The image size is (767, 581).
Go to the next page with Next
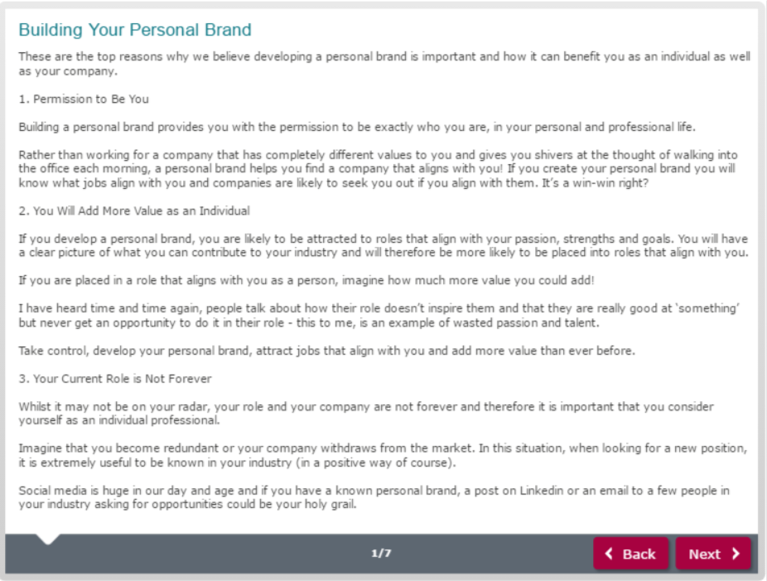pyautogui.click(x=713, y=554)
